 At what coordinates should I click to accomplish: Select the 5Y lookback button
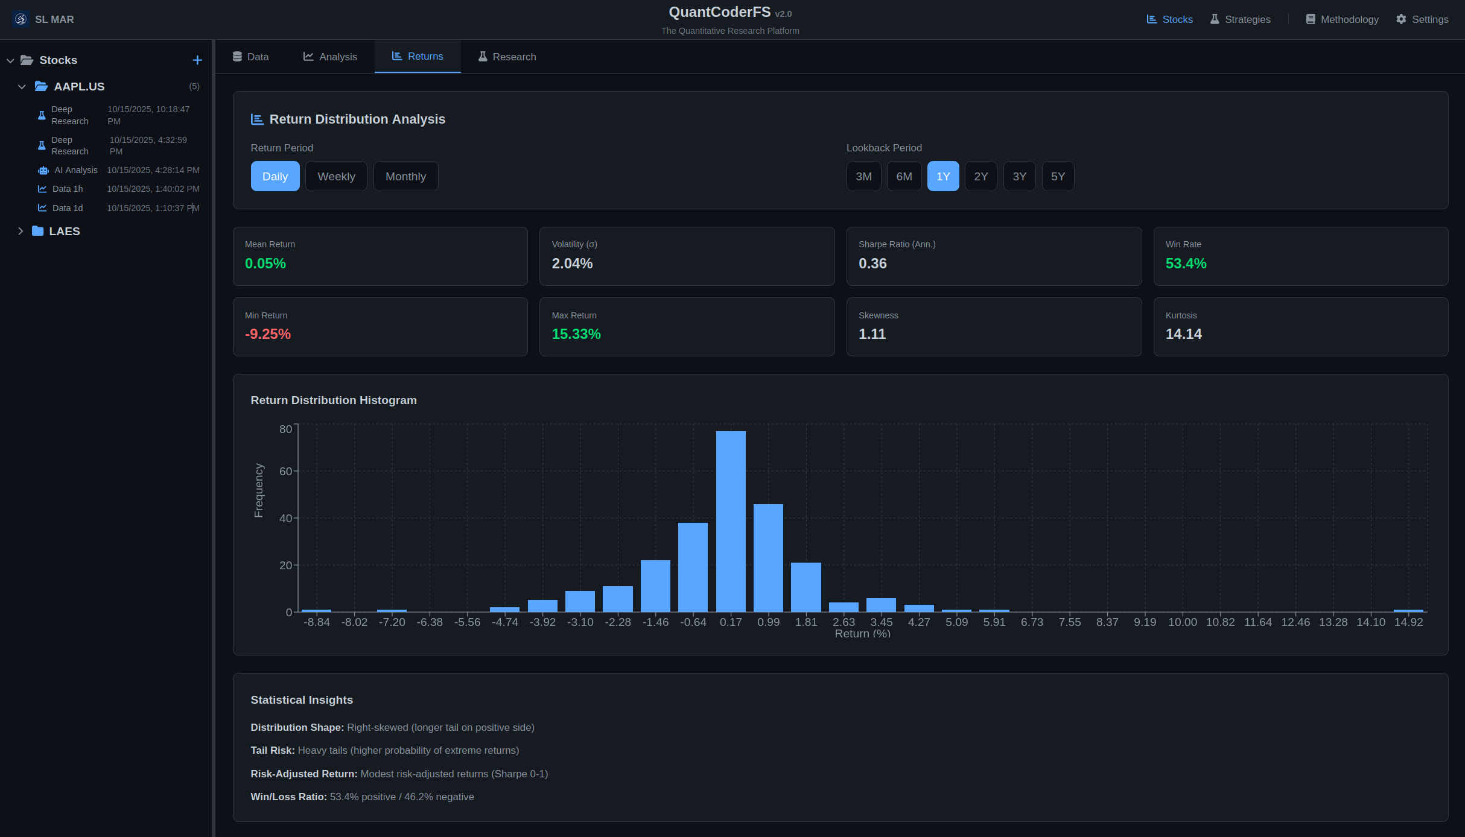click(x=1058, y=176)
